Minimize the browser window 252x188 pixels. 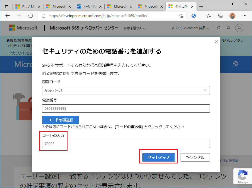[x=222, y=4]
